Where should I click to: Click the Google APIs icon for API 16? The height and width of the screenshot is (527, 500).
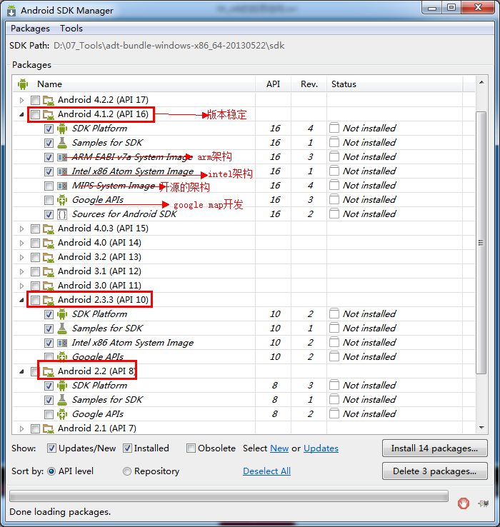click(x=62, y=200)
